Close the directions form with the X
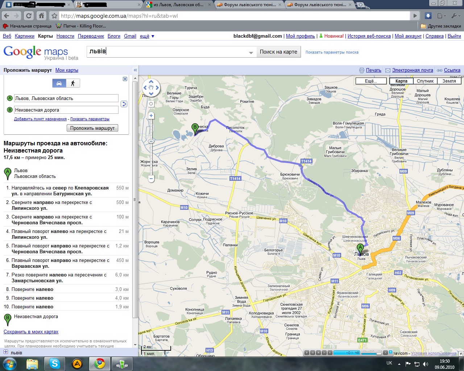This screenshot has height=371, width=464. point(125,79)
